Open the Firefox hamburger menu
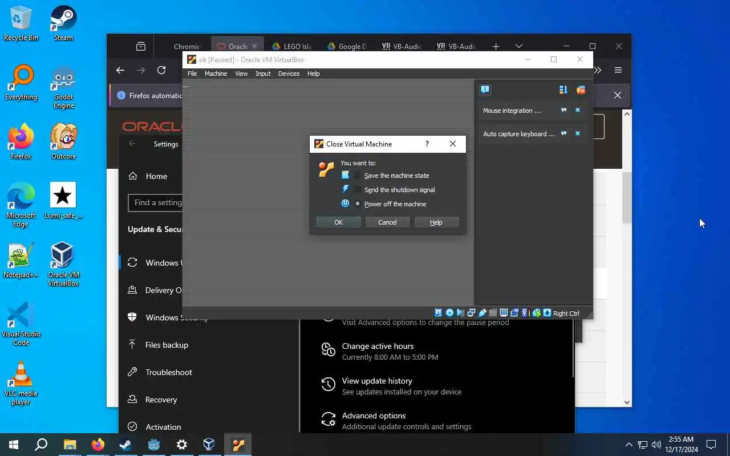730x456 pixels. [x=618, y=70]
